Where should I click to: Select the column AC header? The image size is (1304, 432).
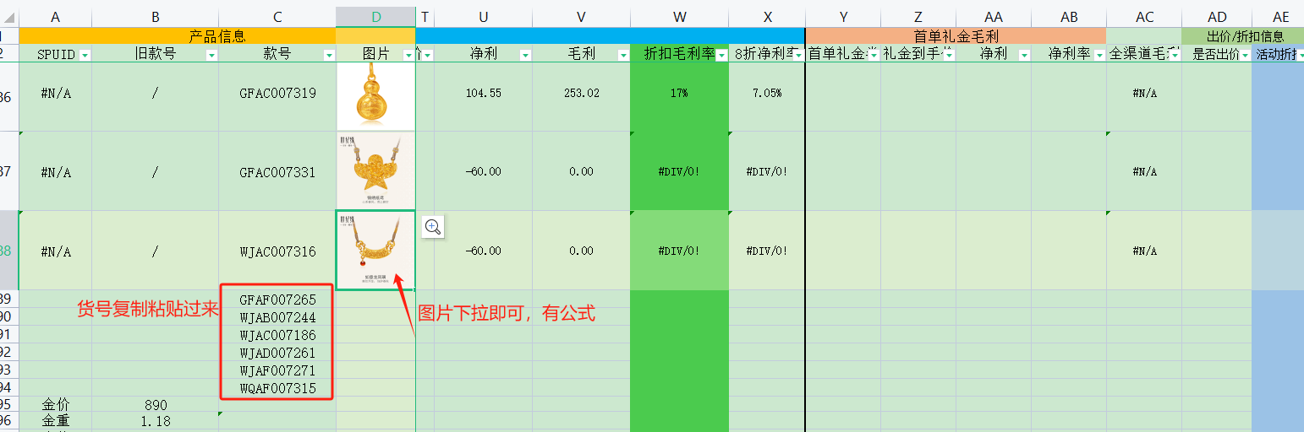tap(1144, 17)
